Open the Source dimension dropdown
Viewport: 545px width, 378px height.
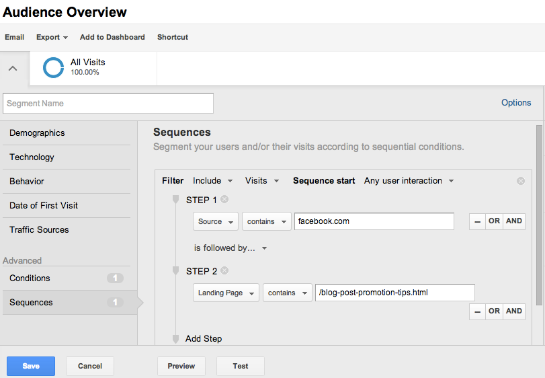point(216,221)
